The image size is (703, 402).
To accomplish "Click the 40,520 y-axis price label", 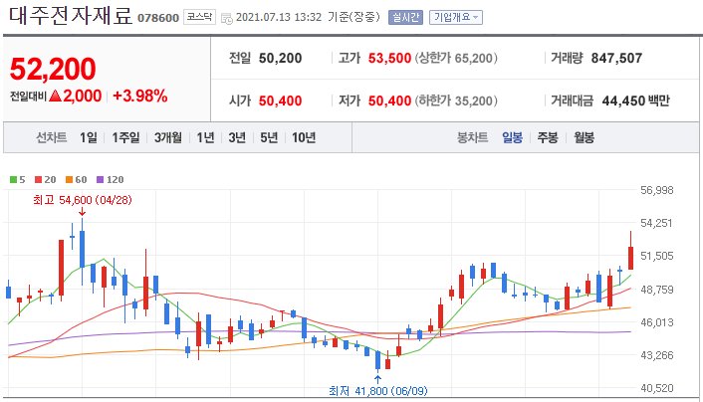I will click(657, 388).
